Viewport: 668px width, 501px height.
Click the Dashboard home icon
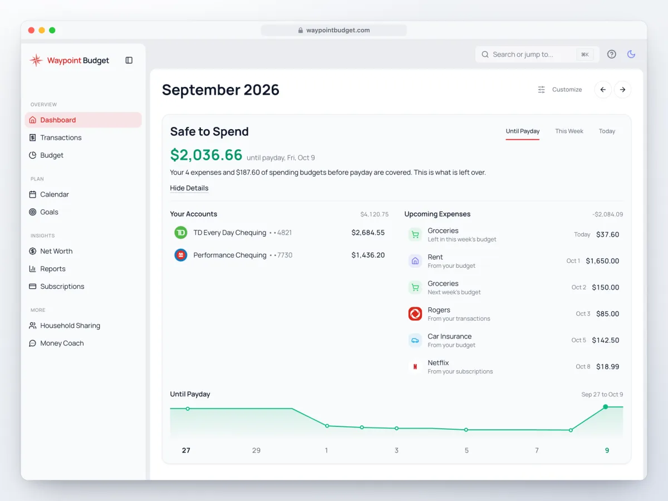(x=32, y=120)
